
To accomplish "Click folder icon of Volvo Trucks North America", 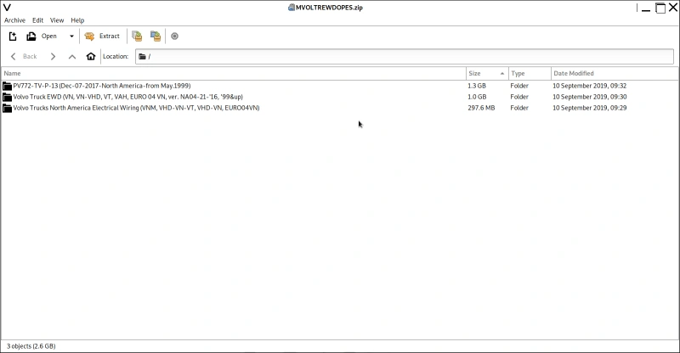I will pos(7,108).
